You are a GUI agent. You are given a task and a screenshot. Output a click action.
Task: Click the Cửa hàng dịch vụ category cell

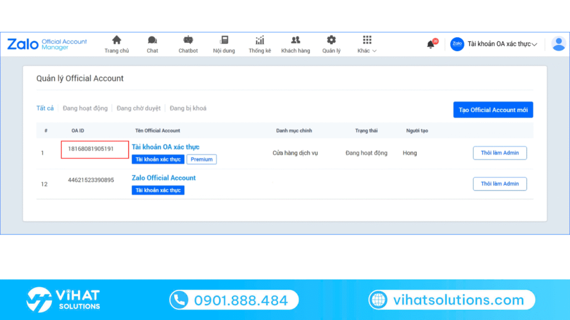coord(295,153)
